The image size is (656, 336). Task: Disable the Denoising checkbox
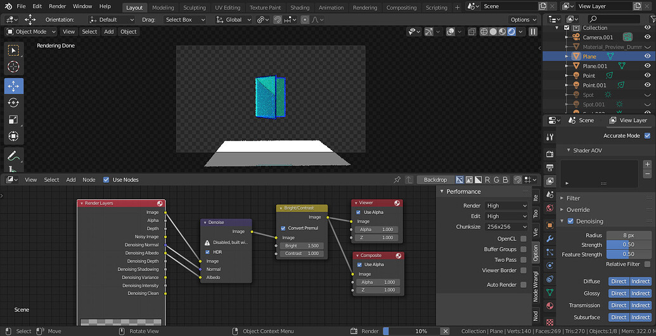click(570, 221)
